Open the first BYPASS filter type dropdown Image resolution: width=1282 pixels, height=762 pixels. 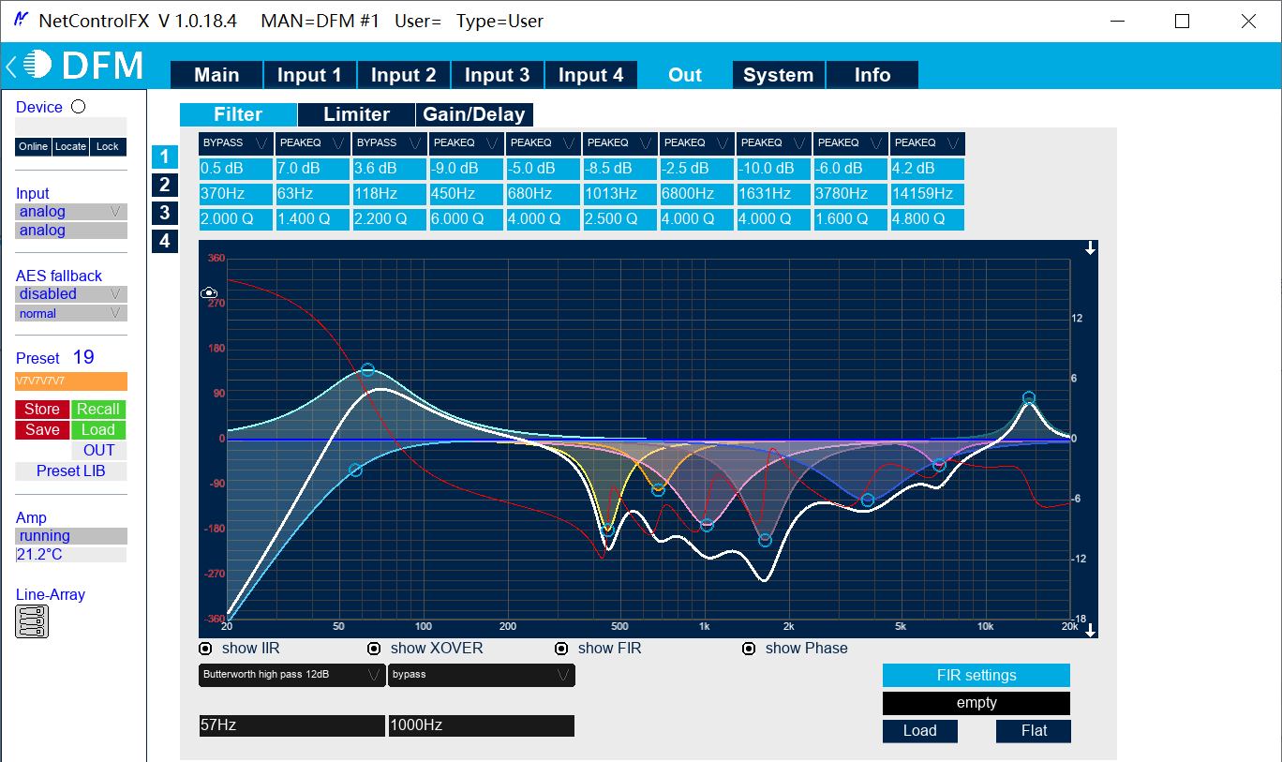[x=236, y=143]
